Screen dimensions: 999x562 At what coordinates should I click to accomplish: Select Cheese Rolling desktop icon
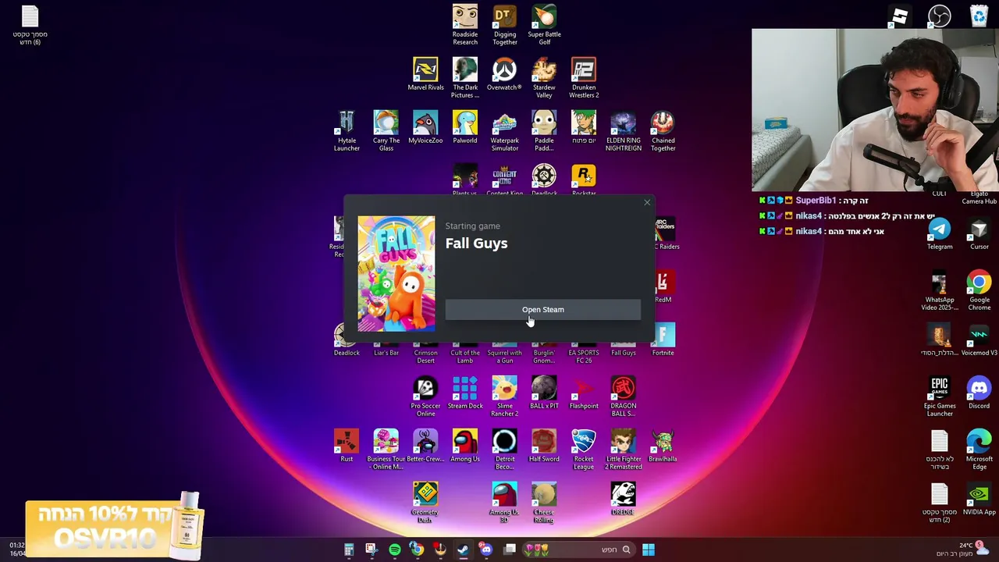544,503
